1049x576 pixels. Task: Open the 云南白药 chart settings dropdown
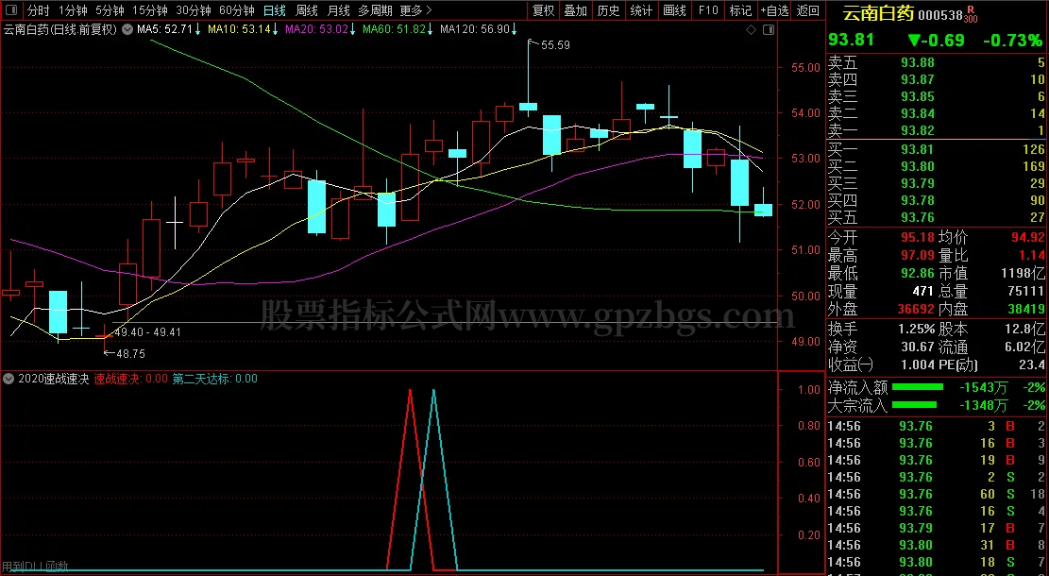pyautogui.click(x=127, y=29)
